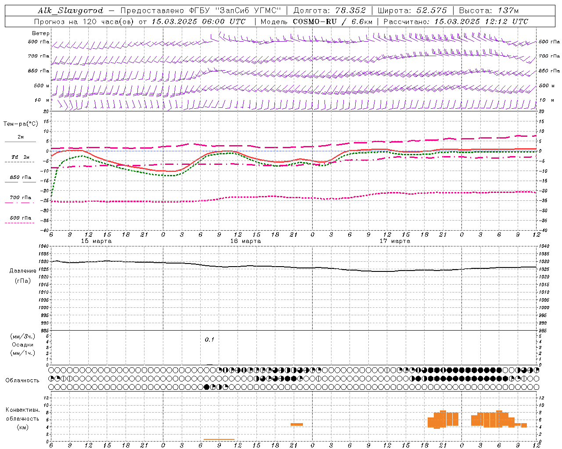562x449 pixels.
Task: Click the Alk_Slavgorod station title
Action: click(71, 11)
